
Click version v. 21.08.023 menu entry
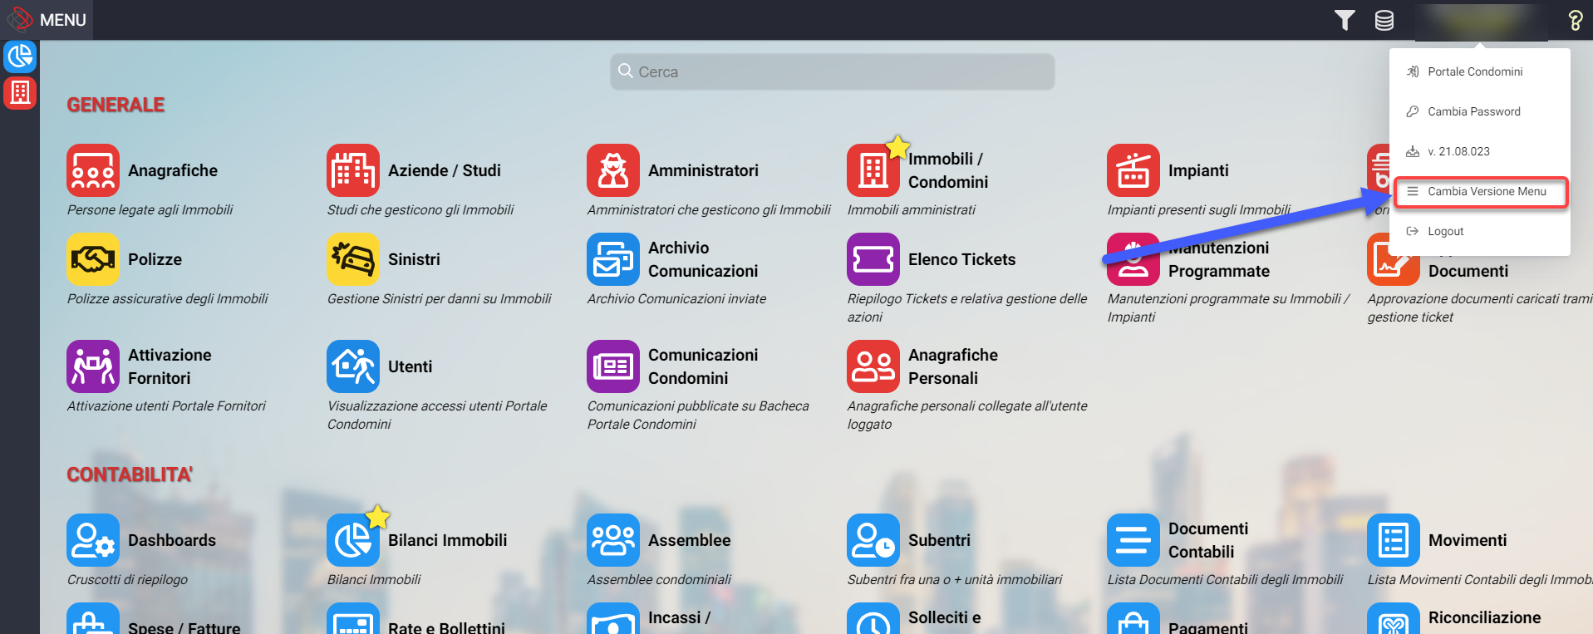1480,151
